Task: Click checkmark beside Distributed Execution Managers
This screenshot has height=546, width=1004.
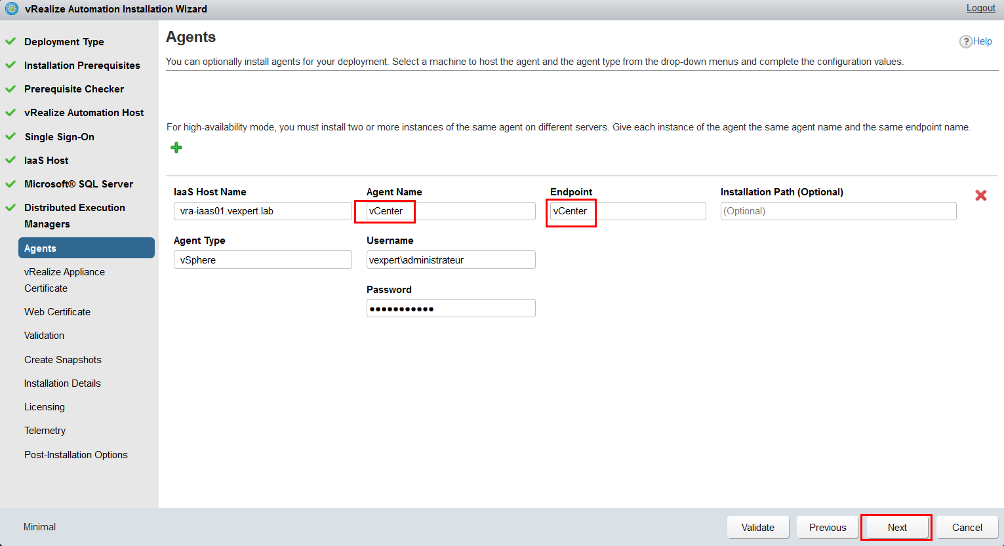Action: tap(10, 207)
